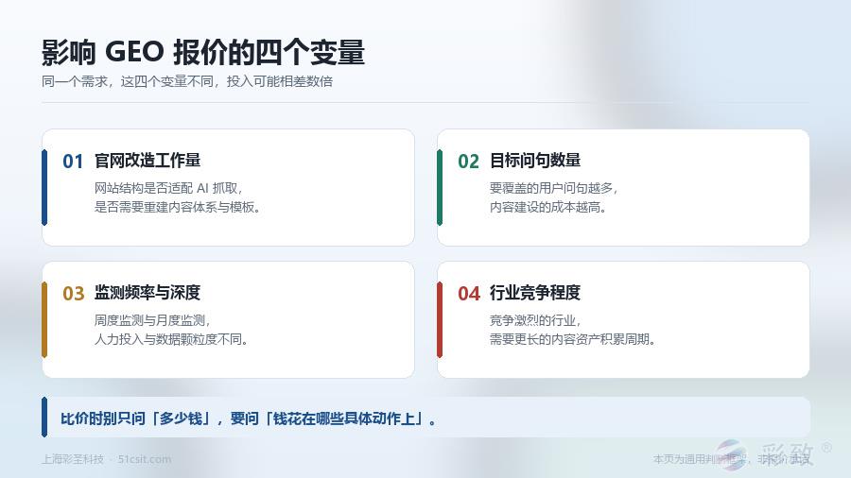Select the heading 行业竞争程度
The height and width of the screenshot is (478, 851).
click(535, 293)
